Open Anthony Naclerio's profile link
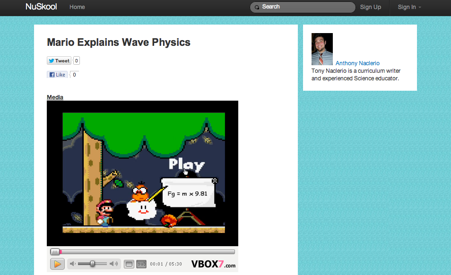The width and height of the screenshot is (451, 275). 357,63
